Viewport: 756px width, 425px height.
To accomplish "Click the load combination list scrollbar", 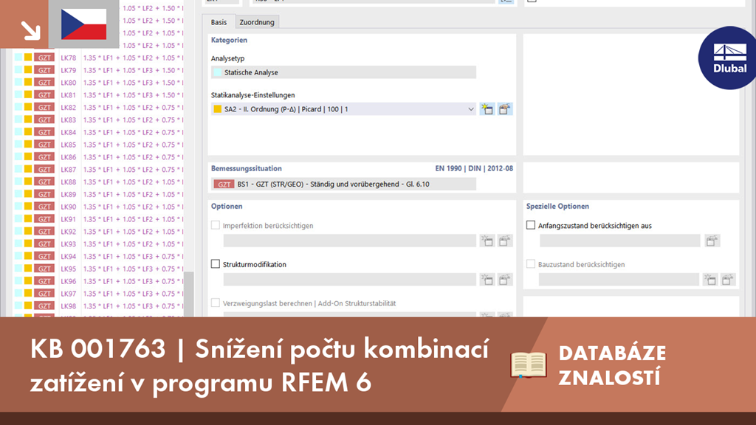I will pyautogui.click(x=189, y=294).
